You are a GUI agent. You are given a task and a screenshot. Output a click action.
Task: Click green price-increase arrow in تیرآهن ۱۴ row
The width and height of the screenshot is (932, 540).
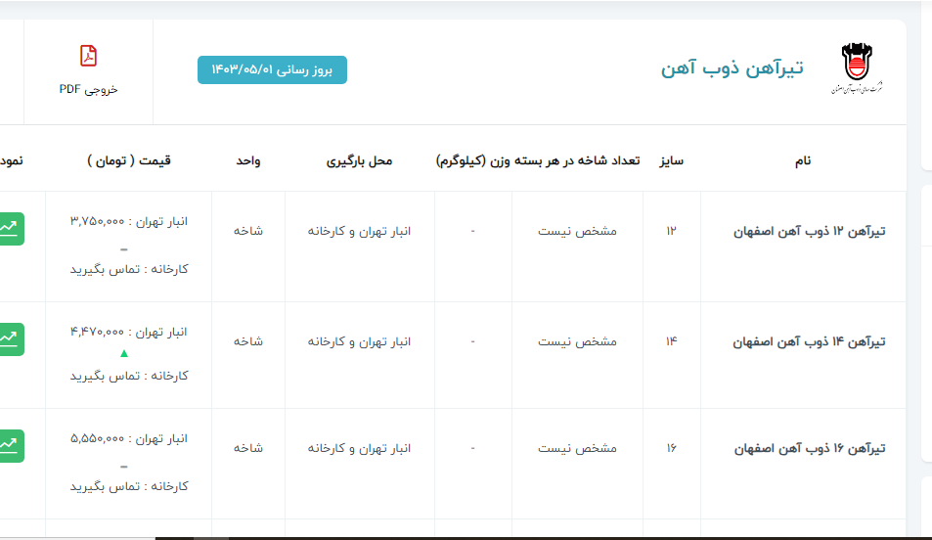click(123, 353)
